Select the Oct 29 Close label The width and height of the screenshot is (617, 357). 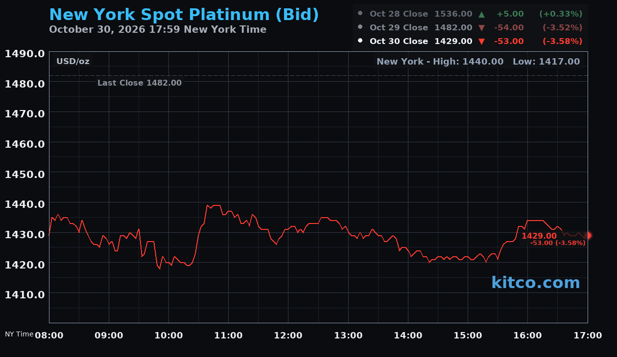399,27
